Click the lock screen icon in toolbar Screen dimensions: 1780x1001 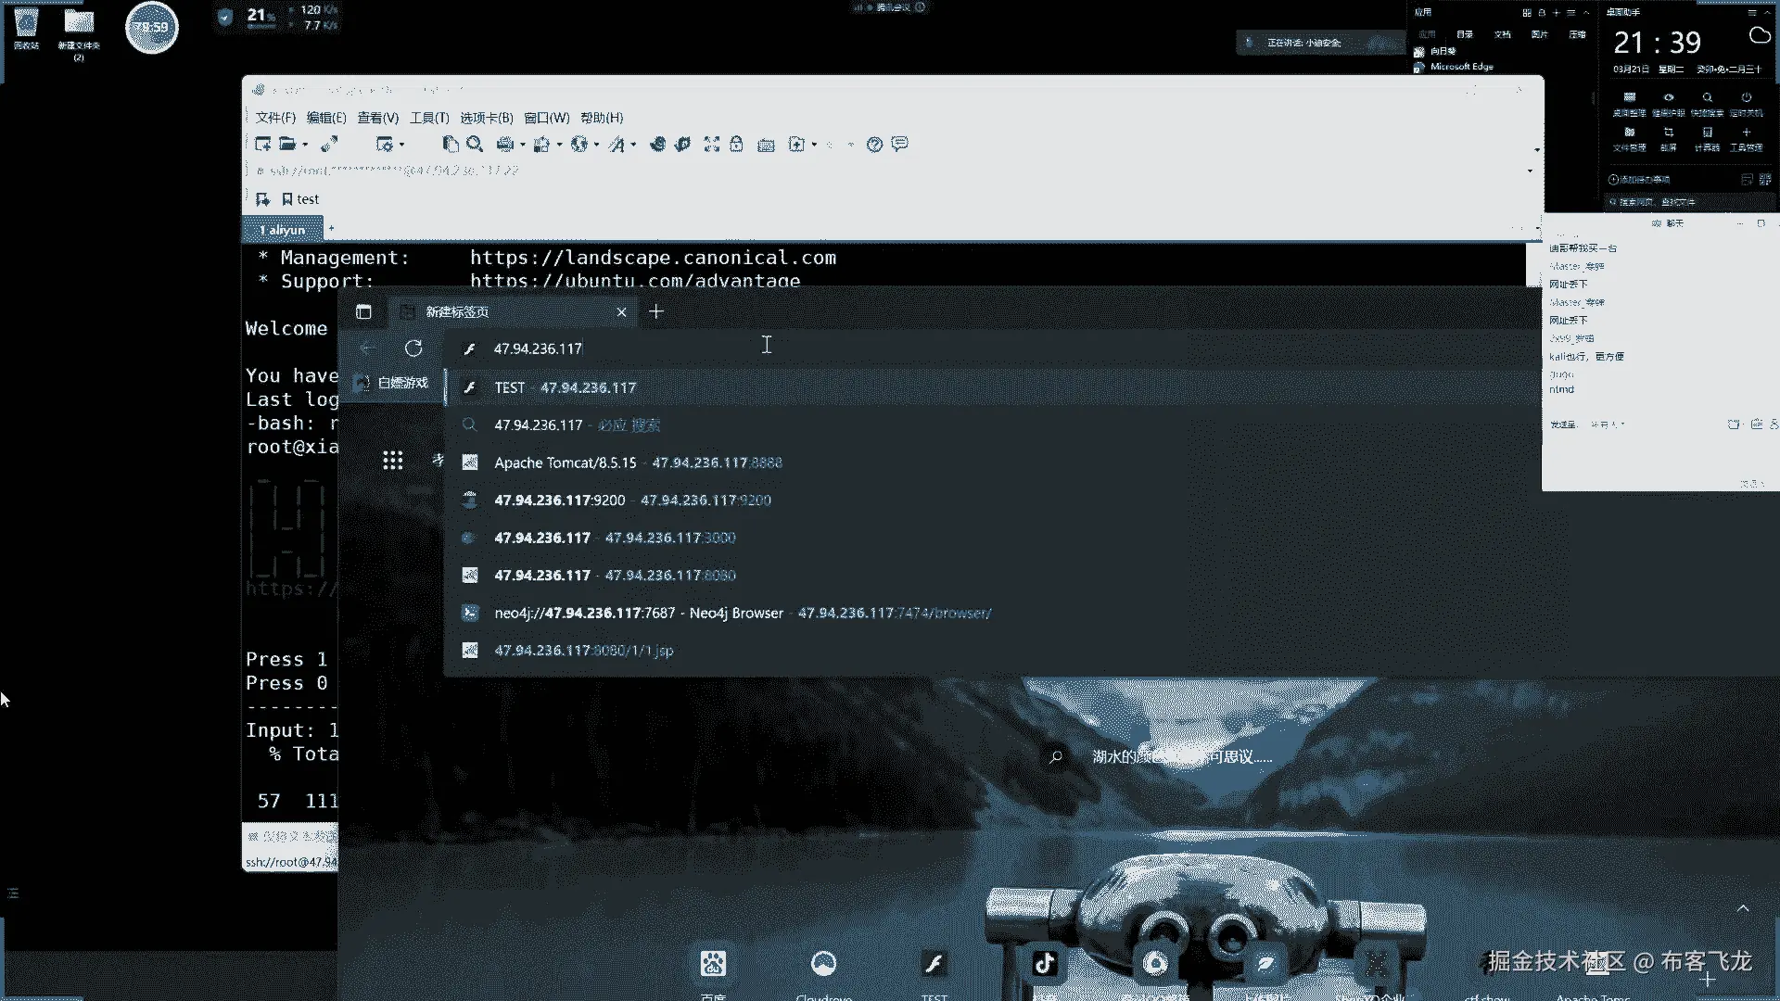[x=736, y=144]
